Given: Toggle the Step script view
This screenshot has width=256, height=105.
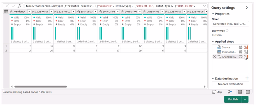Looking at the screenshot, I should click(x=217, y=92).
